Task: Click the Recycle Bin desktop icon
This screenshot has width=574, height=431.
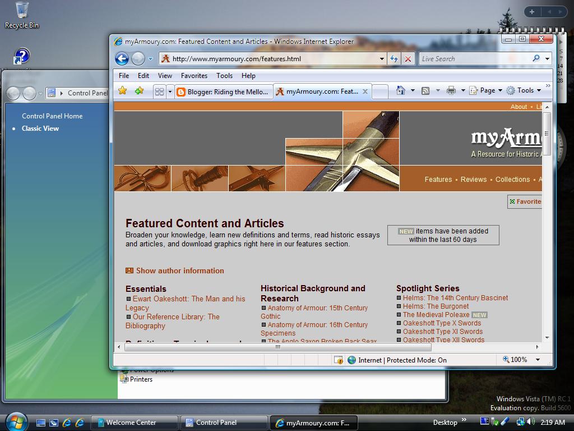Action: click(x=22, y=15)
